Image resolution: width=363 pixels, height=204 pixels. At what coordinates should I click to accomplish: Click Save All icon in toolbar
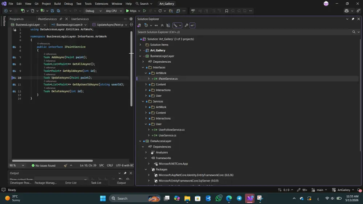point(58,11)
